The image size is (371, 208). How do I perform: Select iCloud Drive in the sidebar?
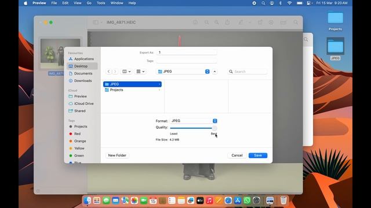pyautogui.click(x=81, y=103)
